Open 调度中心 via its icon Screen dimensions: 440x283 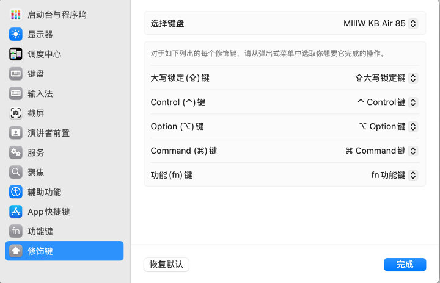coord(16,54)
